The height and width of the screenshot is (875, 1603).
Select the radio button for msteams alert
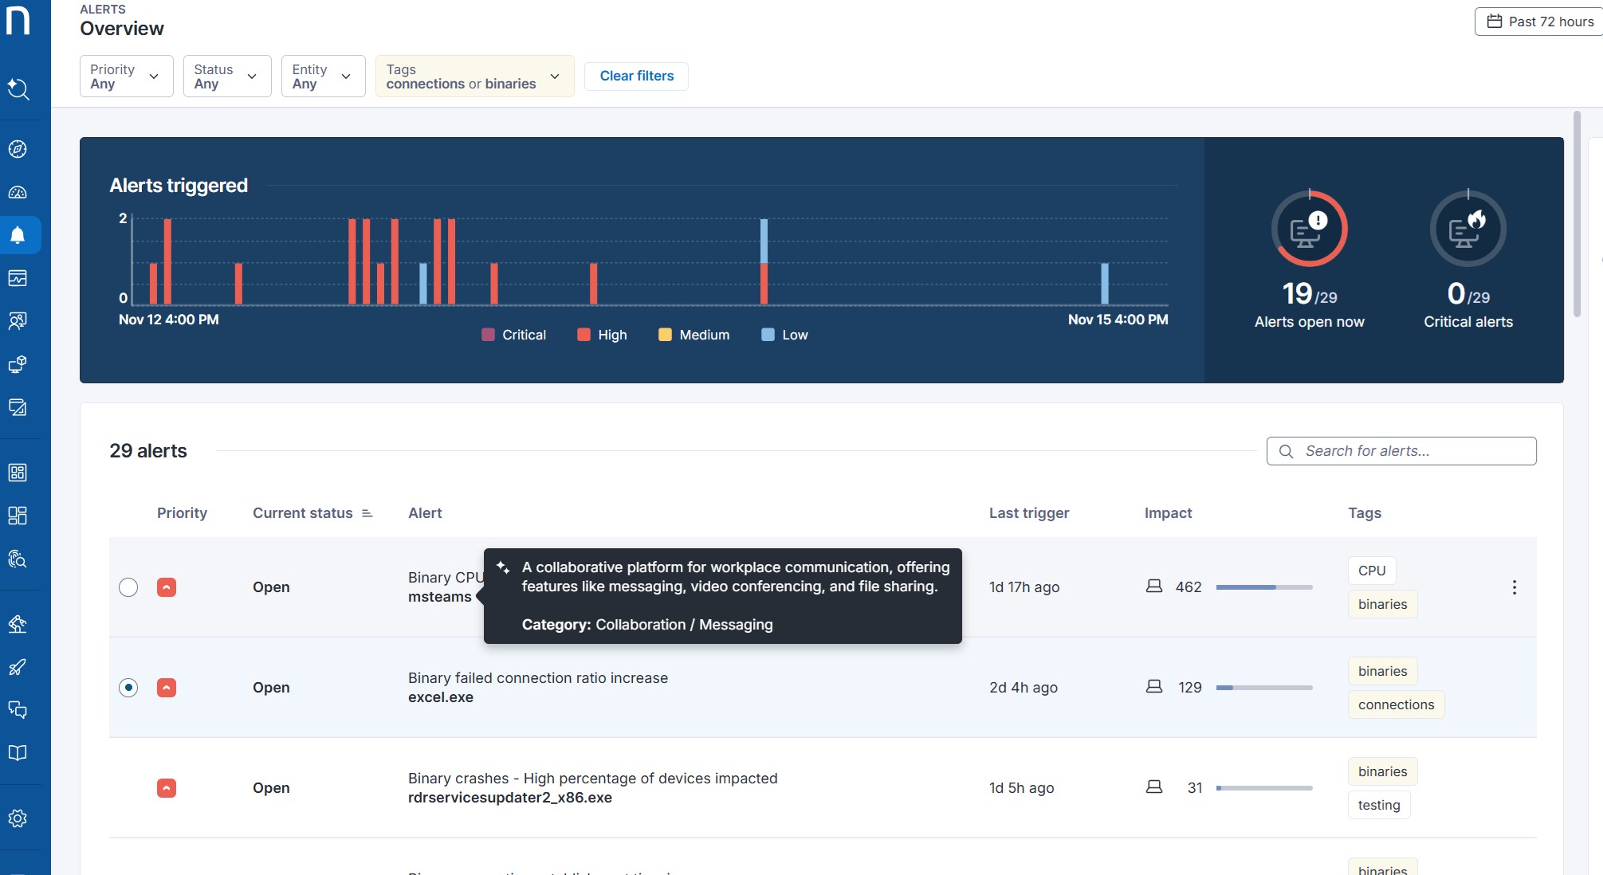coord(128,587)
